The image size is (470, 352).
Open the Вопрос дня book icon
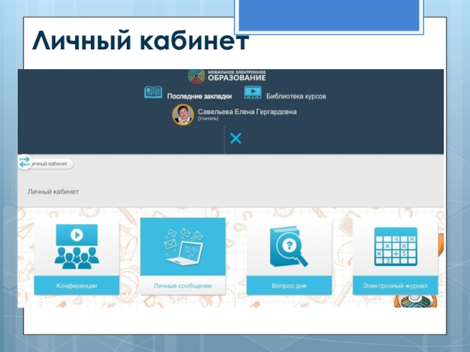289,246
